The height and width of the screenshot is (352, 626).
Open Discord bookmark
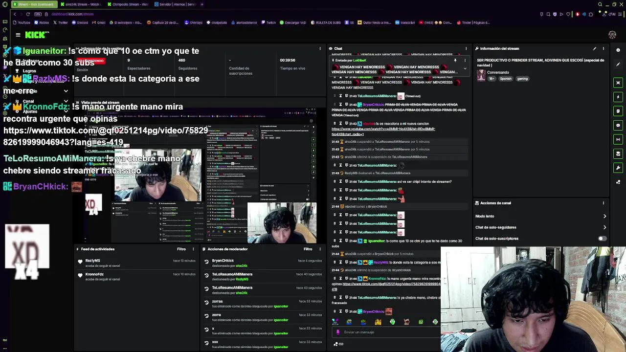coord(80,22)
